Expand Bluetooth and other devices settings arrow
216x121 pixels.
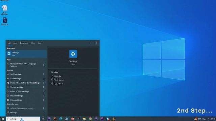[44, 83]
